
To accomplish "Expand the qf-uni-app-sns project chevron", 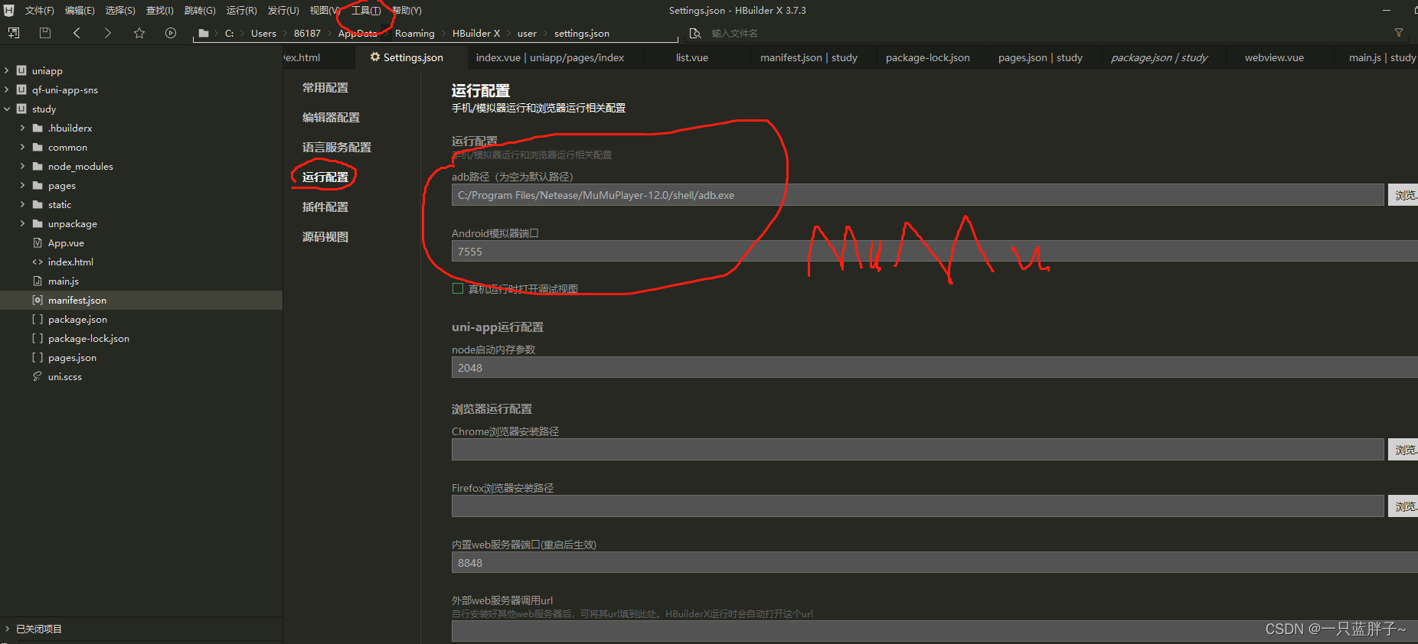I will (7, 89).
